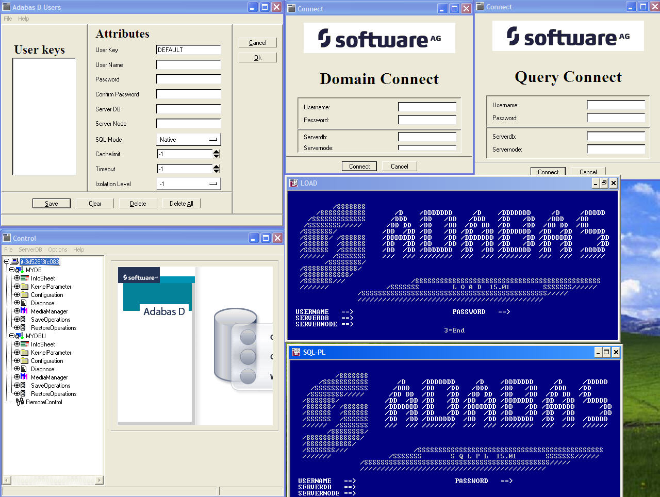Collapse the MYDBU database node
This screenshot has height=497, width=660.
pos(12,336)
